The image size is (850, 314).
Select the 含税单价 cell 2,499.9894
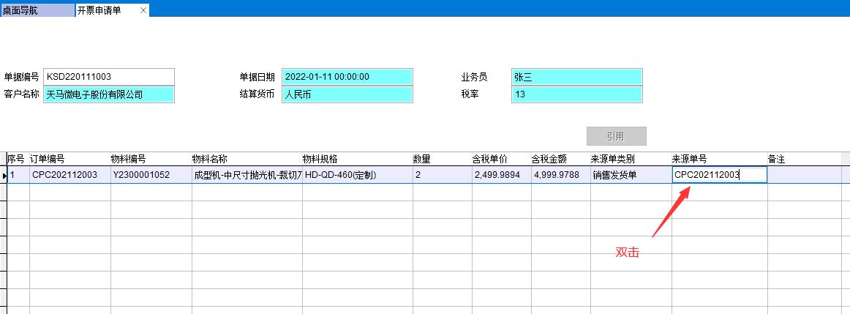[x=501, y=175]
